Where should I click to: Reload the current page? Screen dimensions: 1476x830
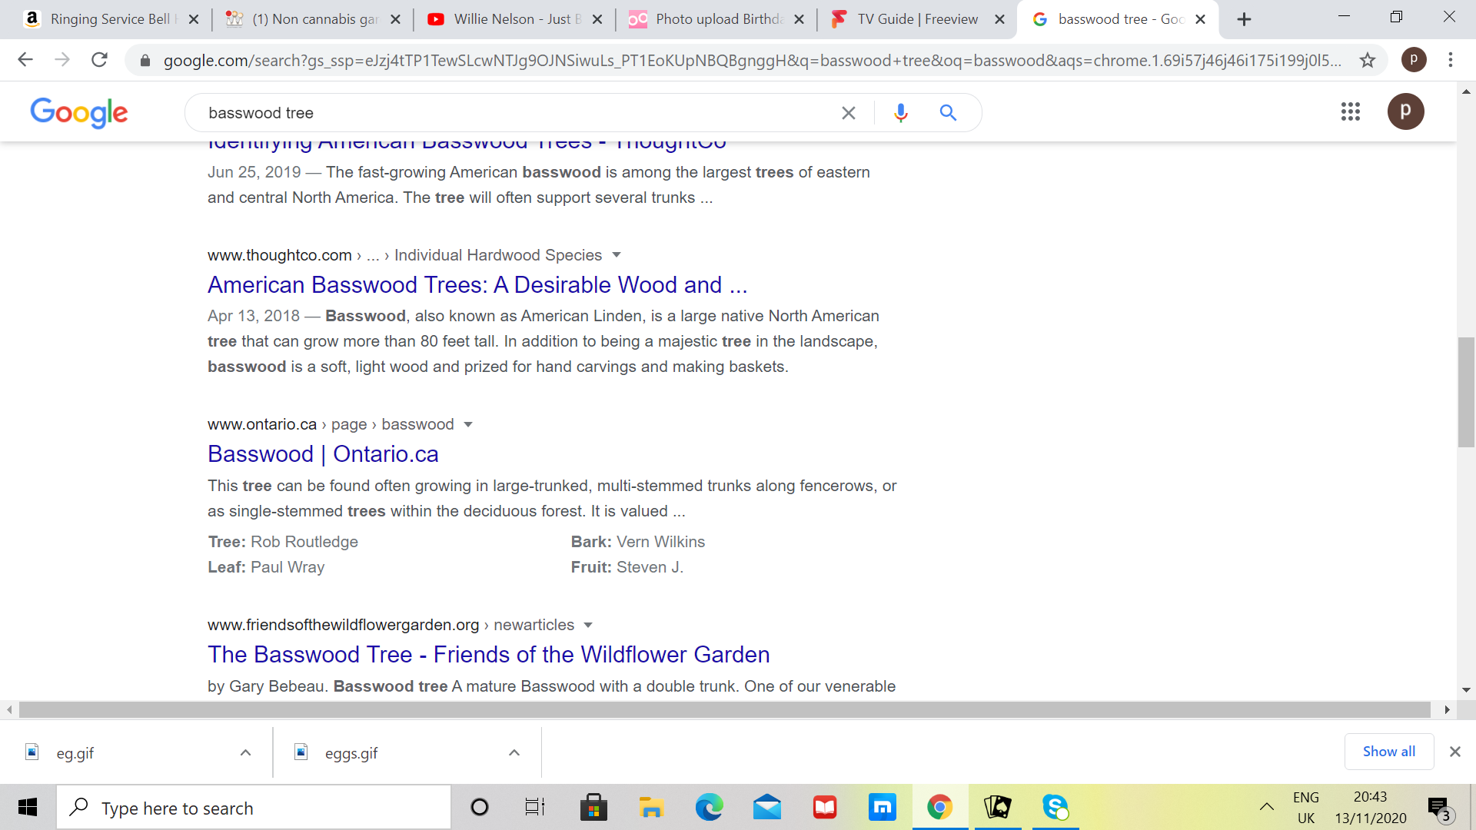coord(99,60)
